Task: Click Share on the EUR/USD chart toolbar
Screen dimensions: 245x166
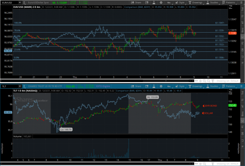Action: coord(136,2)
